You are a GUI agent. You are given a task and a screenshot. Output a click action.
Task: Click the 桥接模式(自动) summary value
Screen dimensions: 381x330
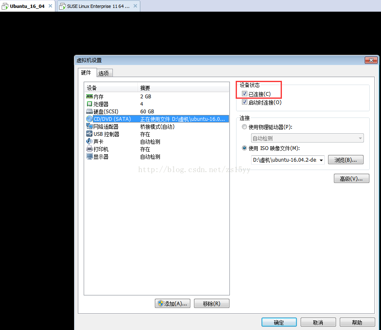coord(157,127)
